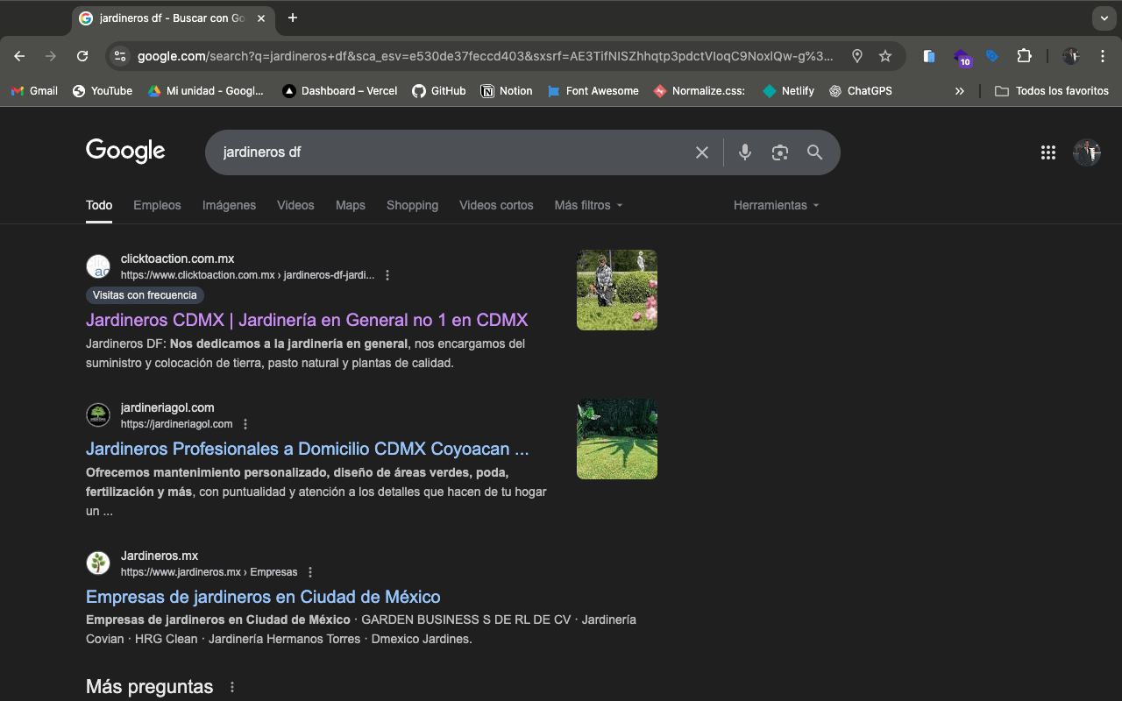Clear the search query with X
This screenshot has height=701, width=1122.
coord(702,152)
